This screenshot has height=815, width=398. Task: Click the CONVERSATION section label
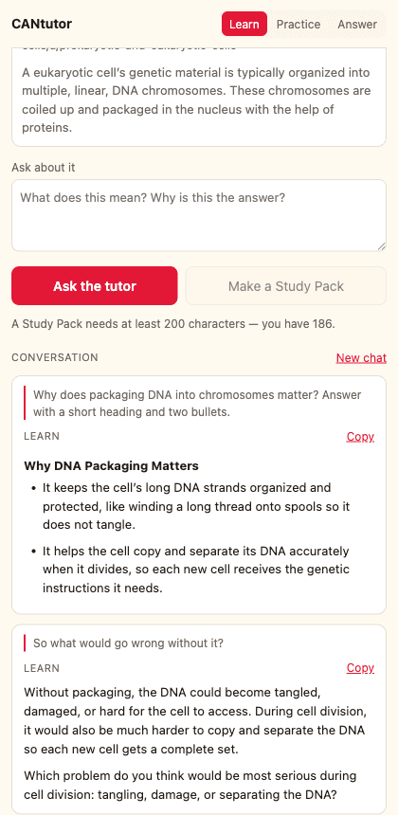[55, 357]
